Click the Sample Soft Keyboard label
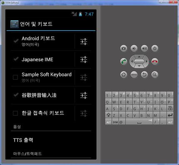The height and width of the screenshot is (165, 179). click(47, 74)
